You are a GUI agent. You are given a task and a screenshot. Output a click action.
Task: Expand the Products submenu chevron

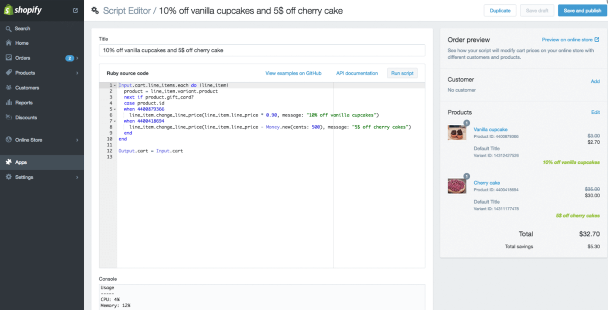click(x=77, y=73)
